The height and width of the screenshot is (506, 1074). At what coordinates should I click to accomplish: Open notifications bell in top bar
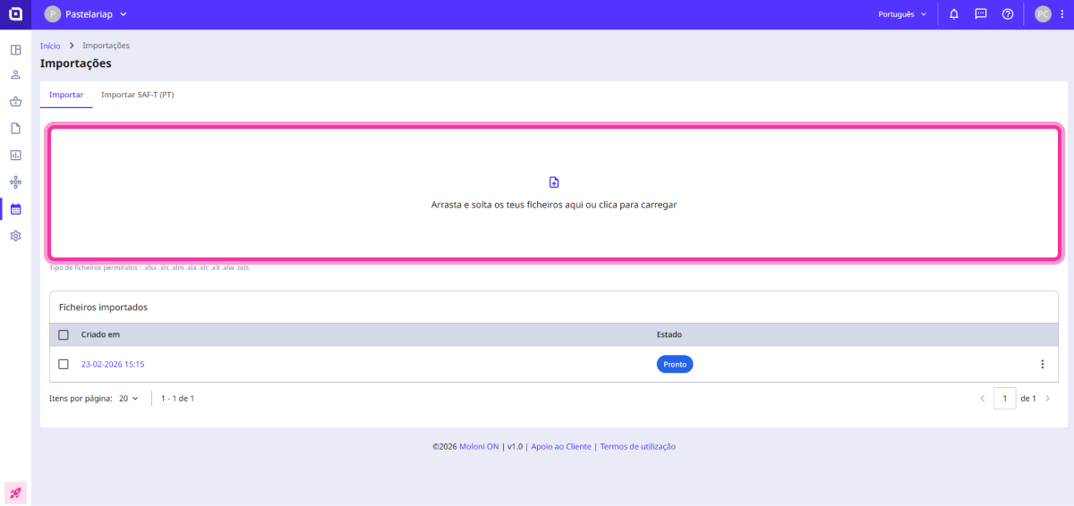[954, 14]
